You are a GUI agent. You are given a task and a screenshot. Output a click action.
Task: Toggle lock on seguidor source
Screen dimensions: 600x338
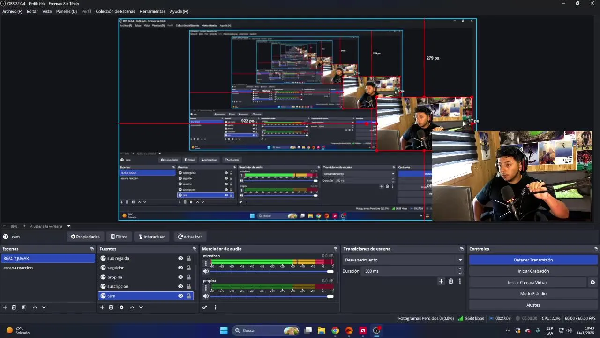tap(189, 268)
